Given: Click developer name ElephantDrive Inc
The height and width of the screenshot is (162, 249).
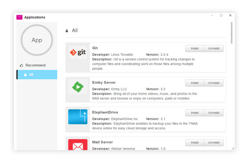Looking at the screenshot, I should click(124, 119).
